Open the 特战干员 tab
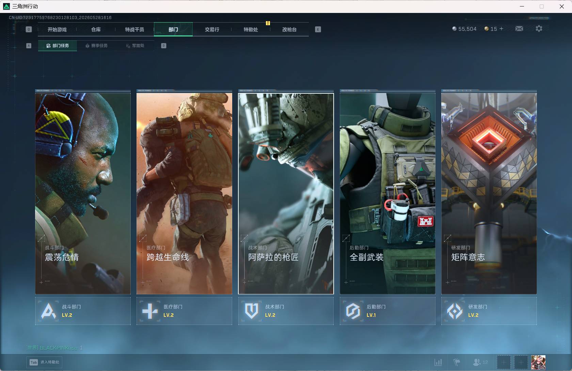Viewport: 572px width, 371px height. coord(134,30)
